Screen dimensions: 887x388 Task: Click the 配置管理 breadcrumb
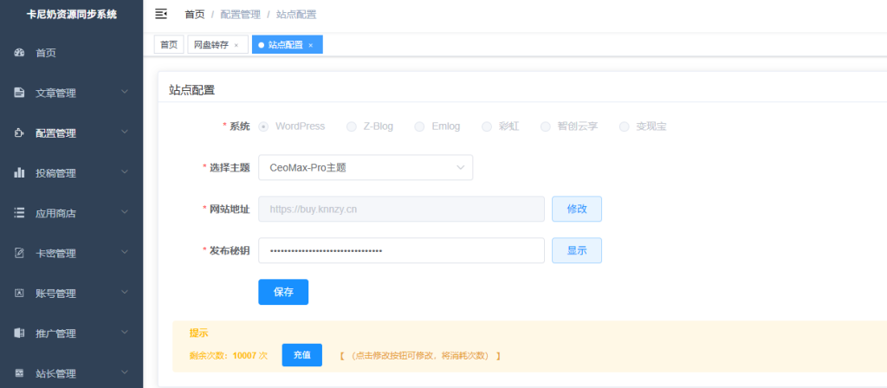tap(240, 15)
